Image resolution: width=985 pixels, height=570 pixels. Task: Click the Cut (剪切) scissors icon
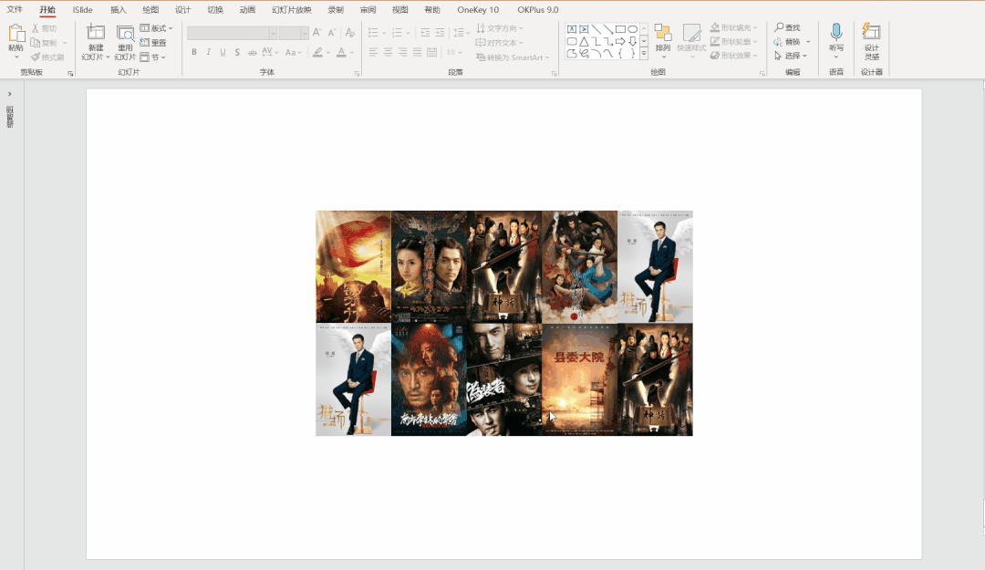(x=36, y=28)
